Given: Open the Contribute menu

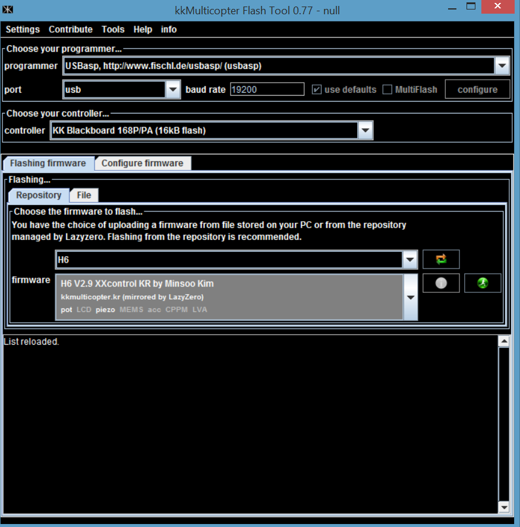Looking at the screenshot, I should tap(71, 30).
